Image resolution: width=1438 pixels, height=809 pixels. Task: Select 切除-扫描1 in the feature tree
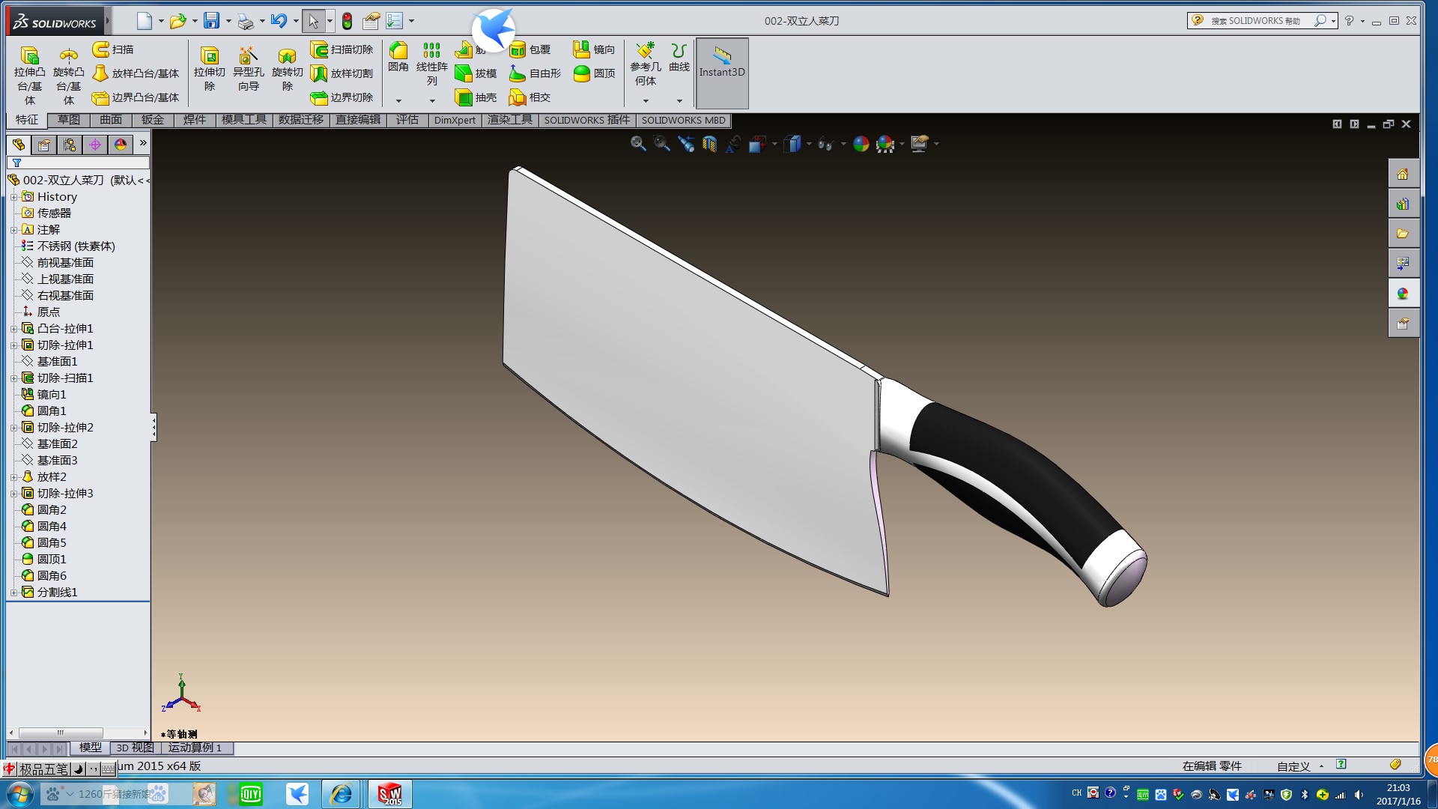pyautogui.click(x=65, y=378)
